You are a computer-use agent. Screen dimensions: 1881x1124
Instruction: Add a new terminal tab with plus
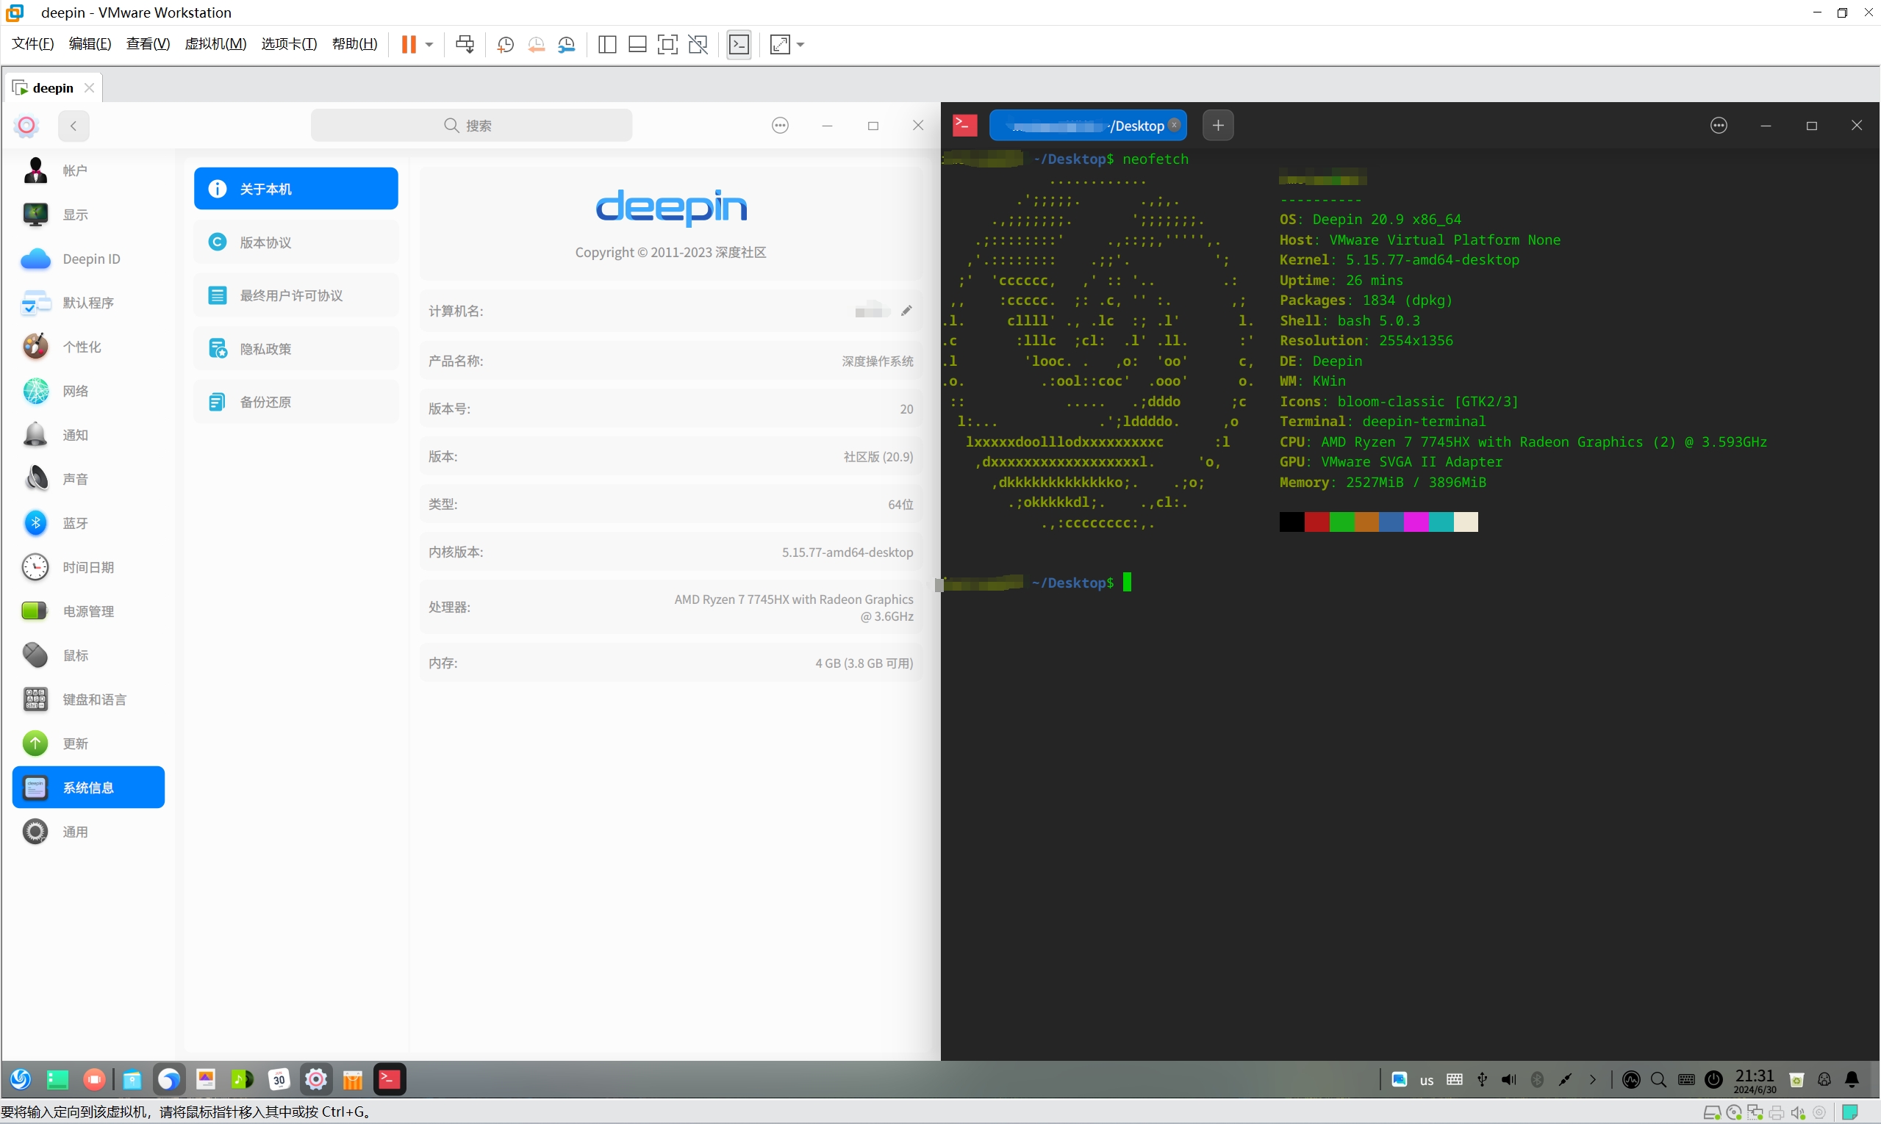pyautogui.click(x=1218, y=126)
